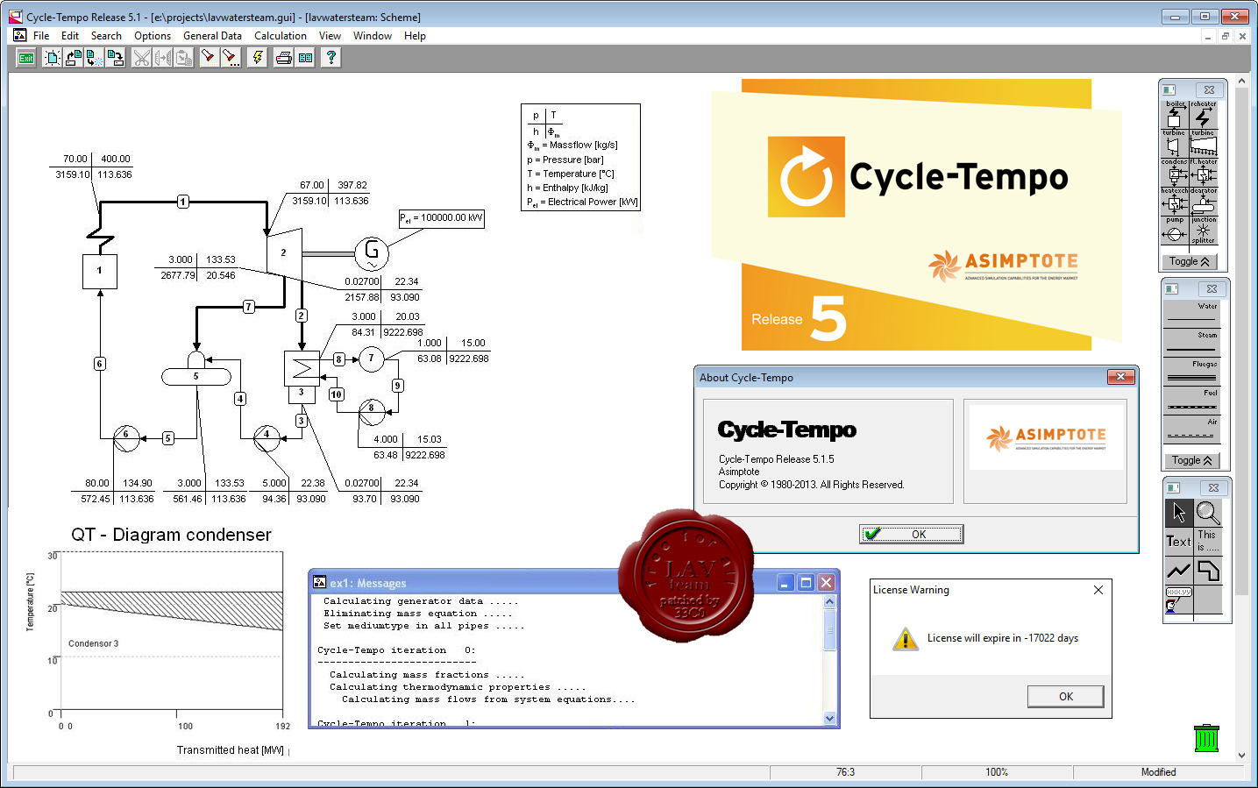Select the Air pipe line type
This screenshot has height=788, width=1258.
[x=1191, y=429]
